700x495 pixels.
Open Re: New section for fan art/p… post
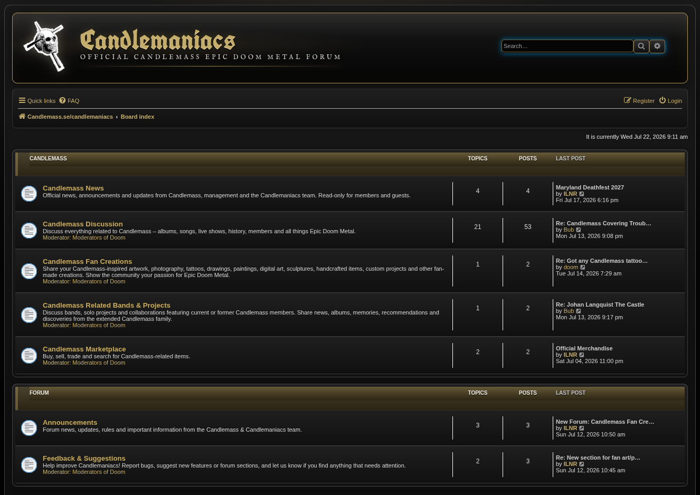(x=598, y=458)
